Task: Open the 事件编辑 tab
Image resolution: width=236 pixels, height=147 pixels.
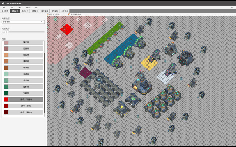Action: (55, 11)
